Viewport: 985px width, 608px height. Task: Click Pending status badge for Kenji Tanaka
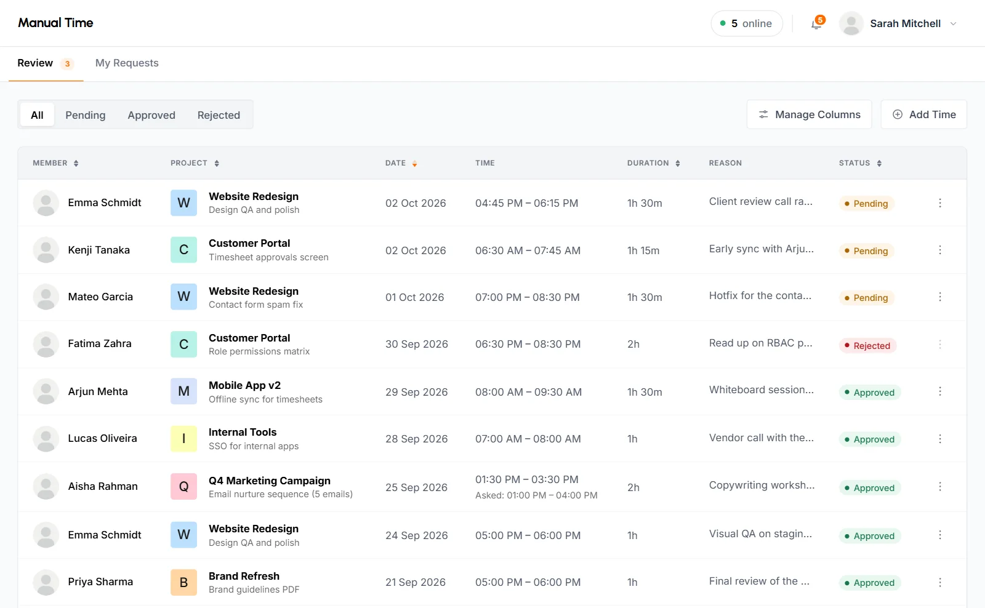tap(866, 251)
